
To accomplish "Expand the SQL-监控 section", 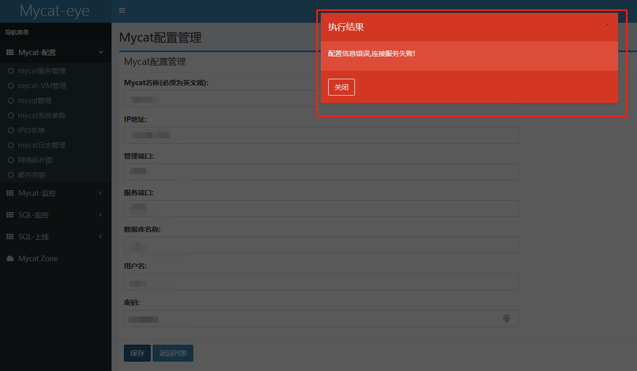I will pos(56,215).
